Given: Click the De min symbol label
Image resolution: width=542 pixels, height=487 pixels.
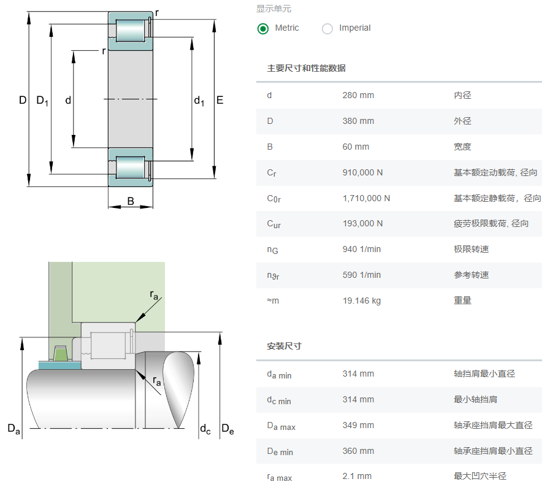Looking at the screenshot, I should (280, 451).
